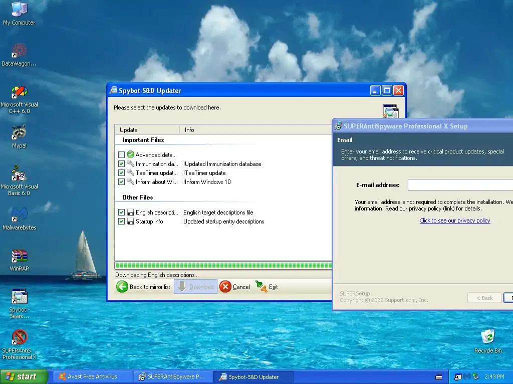Select the '!Inform Windows 10' info text
Viewport: 513px width, 384px height.
(x=207, y=182)
